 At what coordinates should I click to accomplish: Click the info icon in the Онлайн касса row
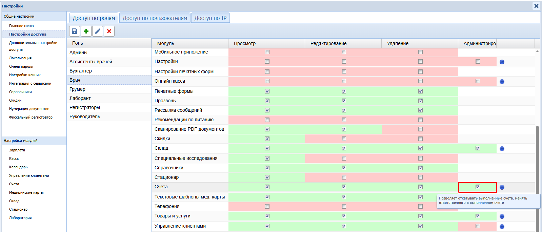click(x=502, y=82)
